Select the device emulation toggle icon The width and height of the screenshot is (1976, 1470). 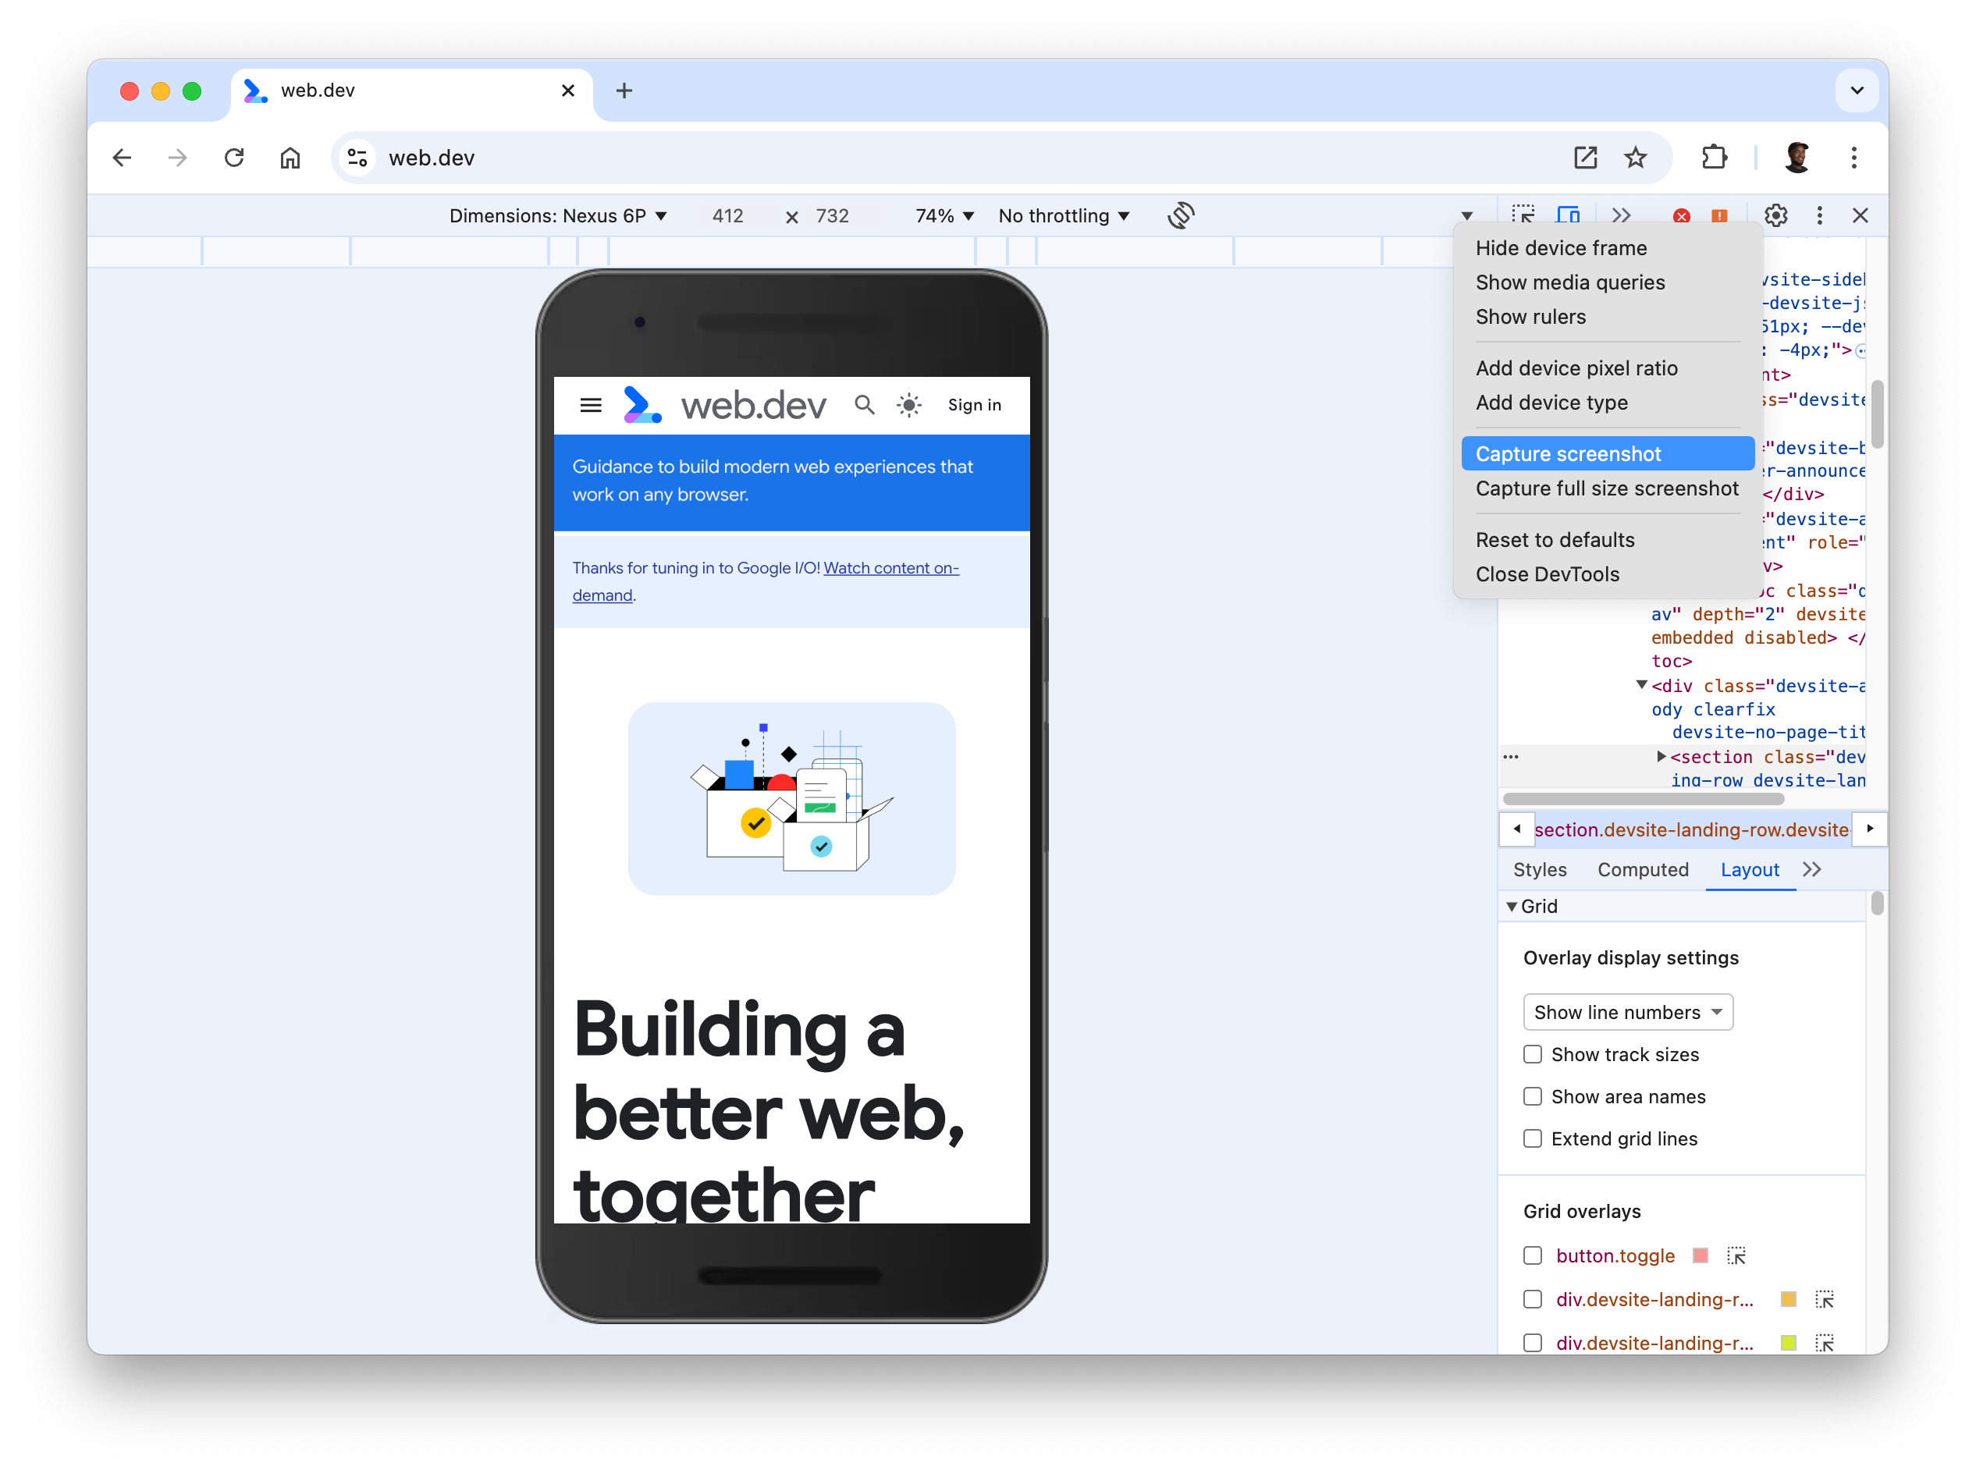tap(1572, 216)
